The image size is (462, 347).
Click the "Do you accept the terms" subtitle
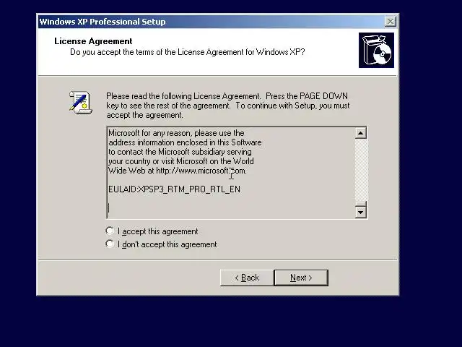pos(188,52)
